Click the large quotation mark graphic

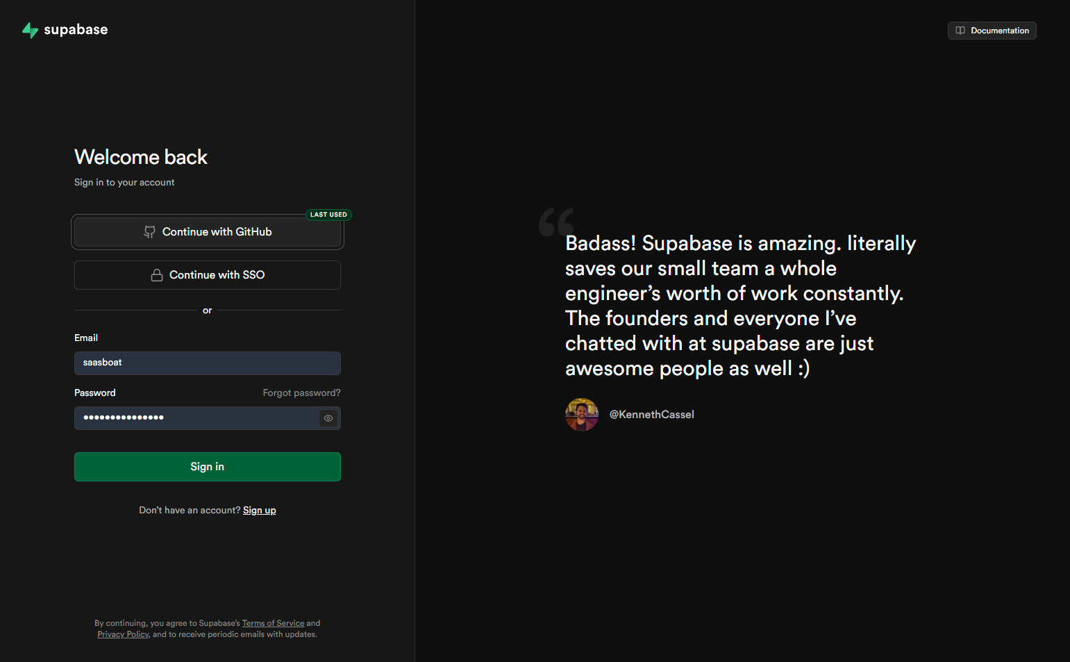(x=555, y=222)
